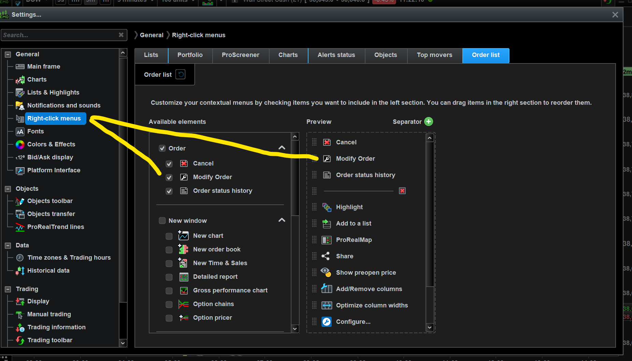
Task: Click the drag handle beside Add to a list
Action: pos(314,223)
